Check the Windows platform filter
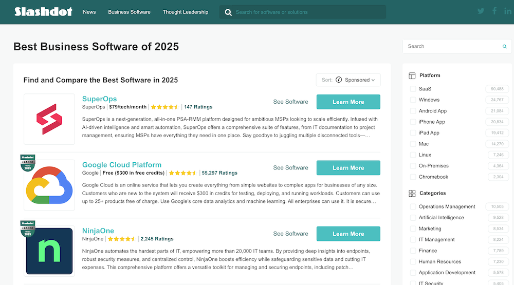514x285 pixels. (x=413, y=100)
